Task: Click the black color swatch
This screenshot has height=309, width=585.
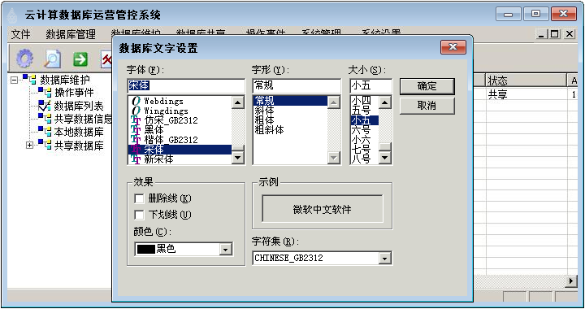Action: pyautogui.click(x=146, y=249)
